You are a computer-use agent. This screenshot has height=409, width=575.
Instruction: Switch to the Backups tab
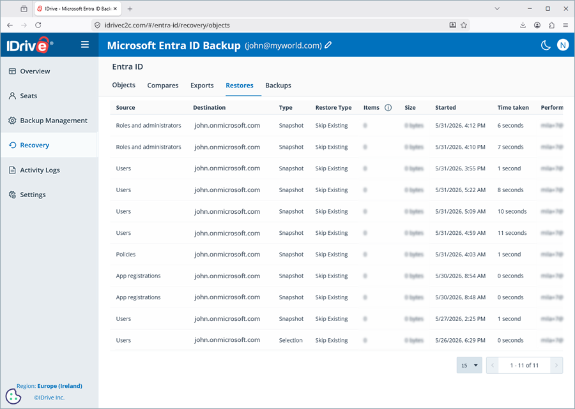(279, 86)
